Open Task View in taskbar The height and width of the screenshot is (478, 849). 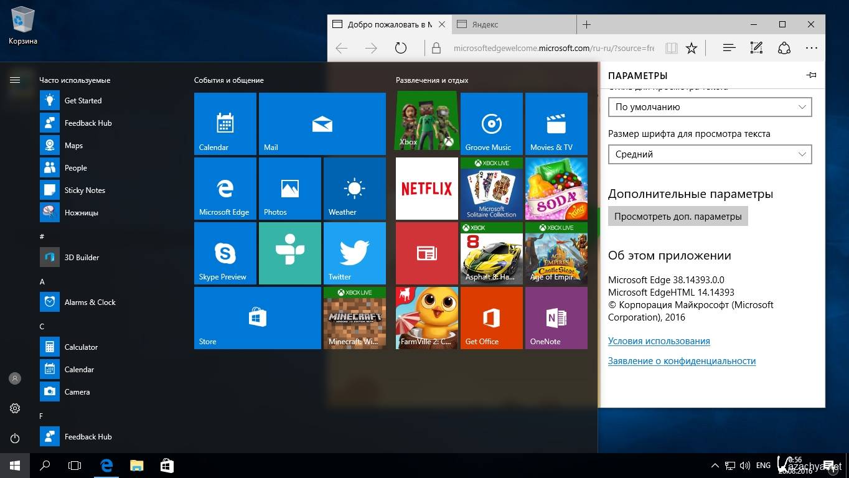[75, 465]
